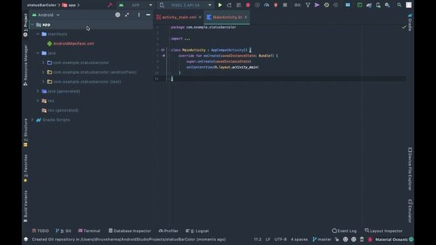Viewport: 436px width, 245px height.
Task: Open the Android project view dropdown
Action: point(46,15)
